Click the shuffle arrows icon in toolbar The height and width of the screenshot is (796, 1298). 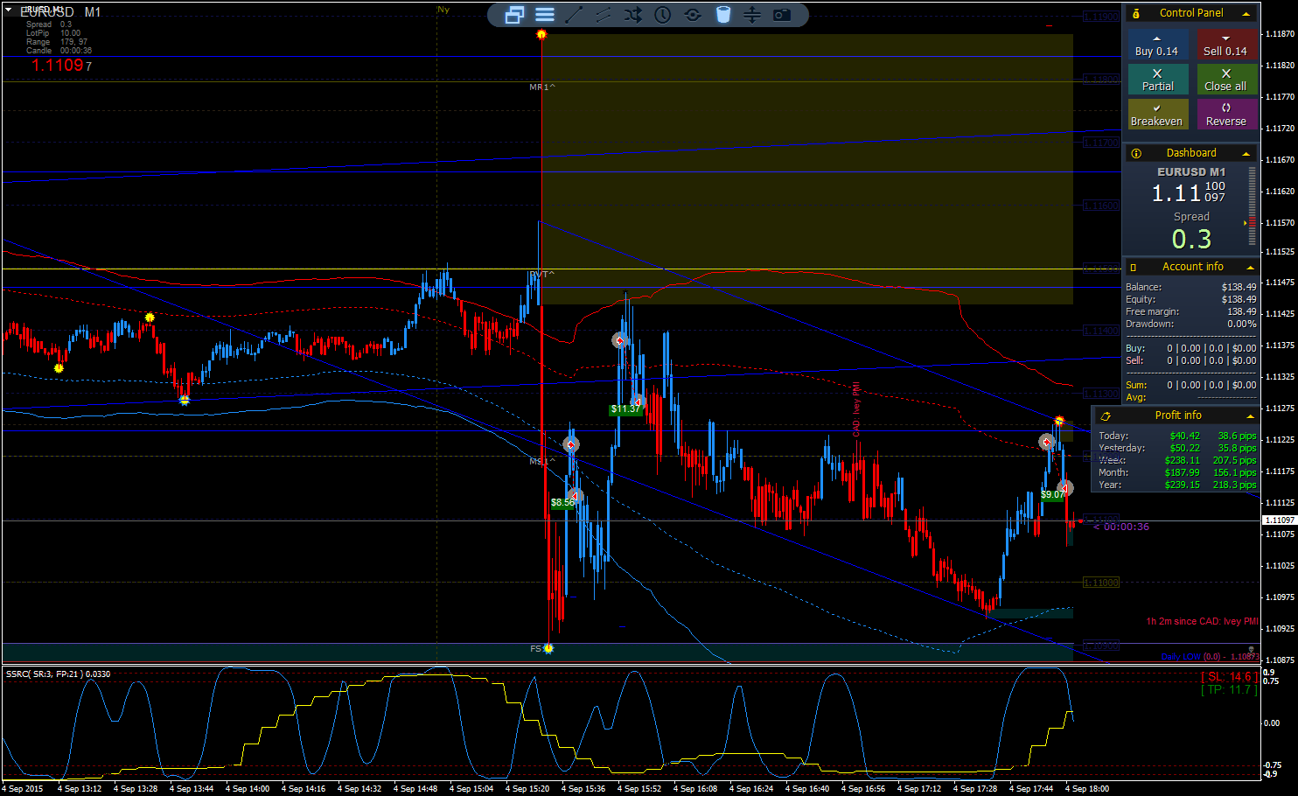point(633,15)
